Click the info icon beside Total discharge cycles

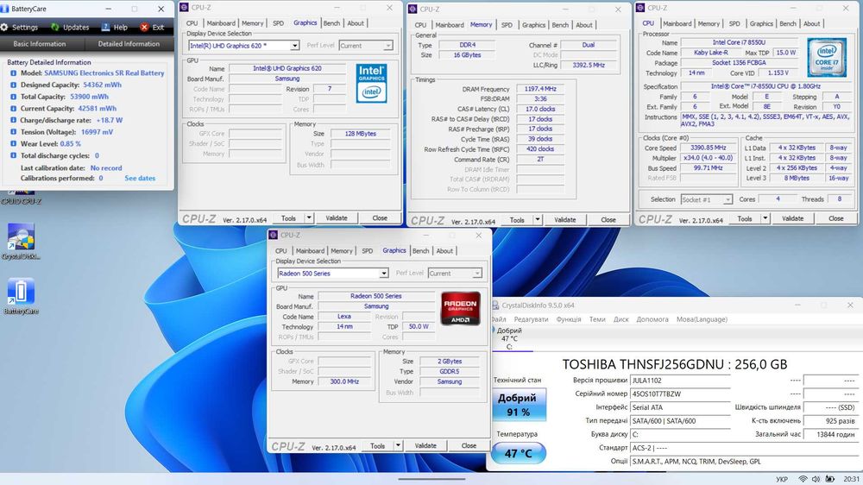(x=13, y=155)
